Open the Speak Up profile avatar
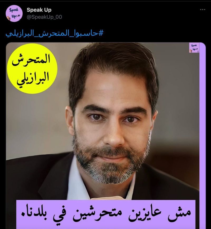This screenshot has height=229, width=211. (x=14, y=13)
